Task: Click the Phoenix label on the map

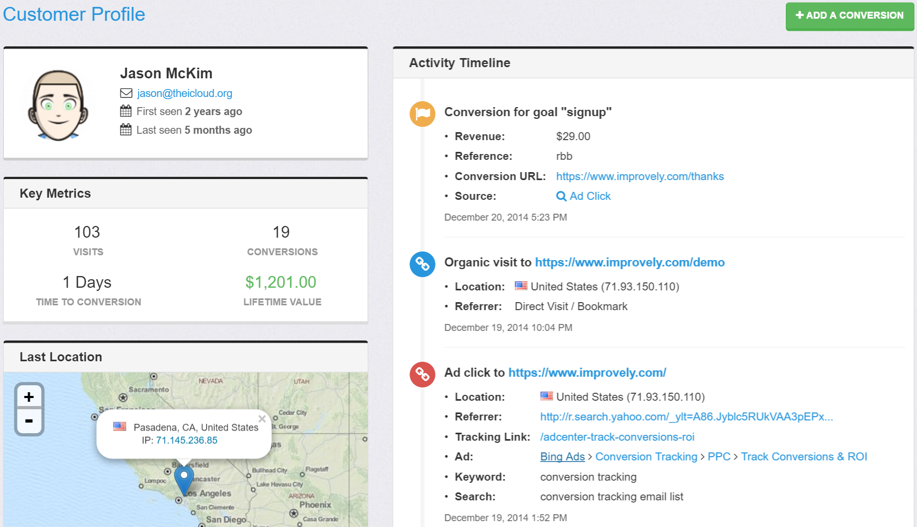Action: (315, 505)
